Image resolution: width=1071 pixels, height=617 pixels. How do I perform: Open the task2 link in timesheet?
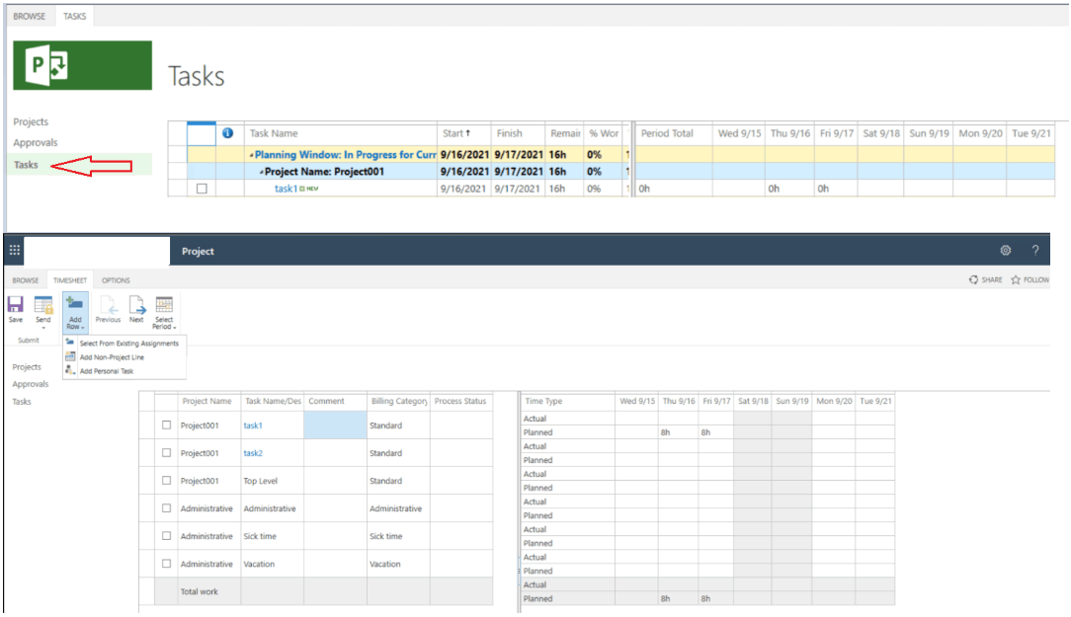(x=253, y=453)
